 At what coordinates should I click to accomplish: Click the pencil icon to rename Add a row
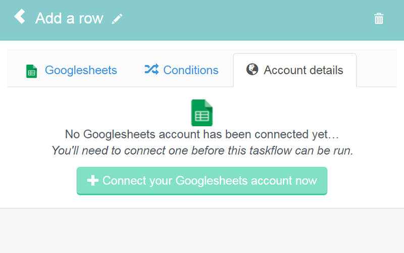tap(117, 19)
